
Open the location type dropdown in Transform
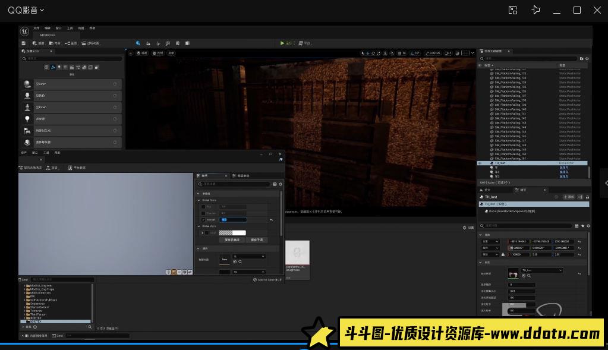[x=490, y=241]
